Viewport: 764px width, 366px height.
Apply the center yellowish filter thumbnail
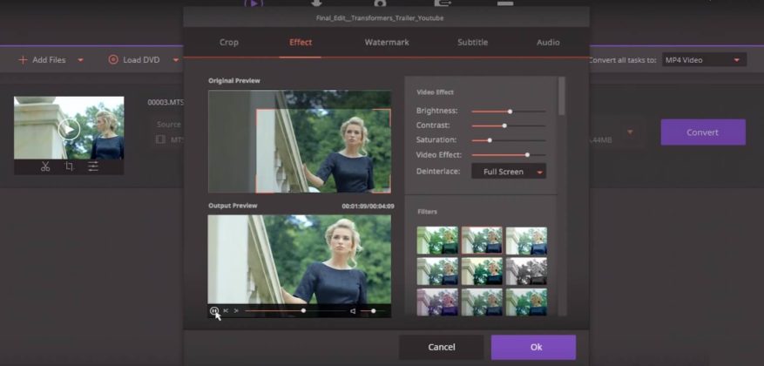[x=482, y=272]
